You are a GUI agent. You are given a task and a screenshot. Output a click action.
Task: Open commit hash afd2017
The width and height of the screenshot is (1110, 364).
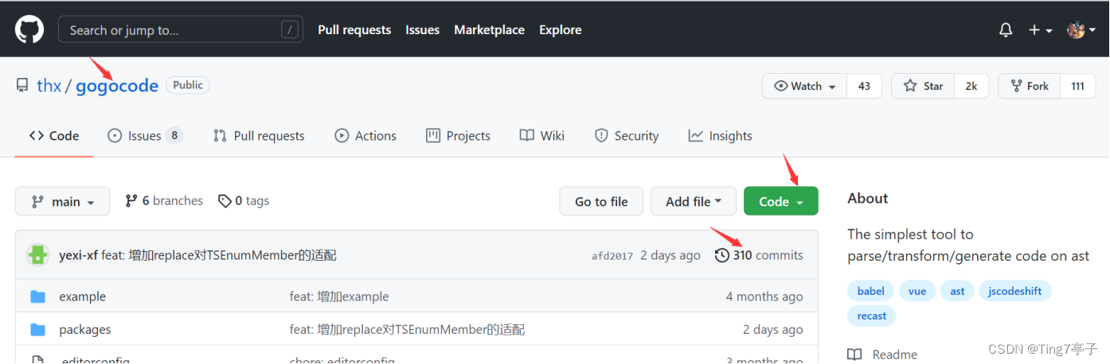pyautogui.click(x=612, y=256)
